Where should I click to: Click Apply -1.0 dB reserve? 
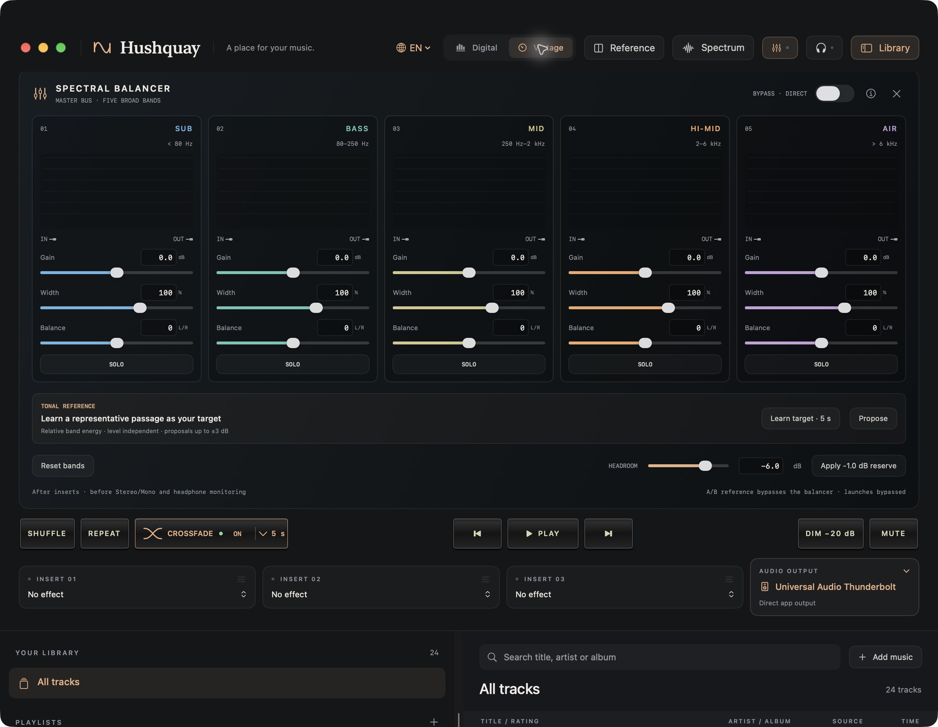tap(858, 465)
